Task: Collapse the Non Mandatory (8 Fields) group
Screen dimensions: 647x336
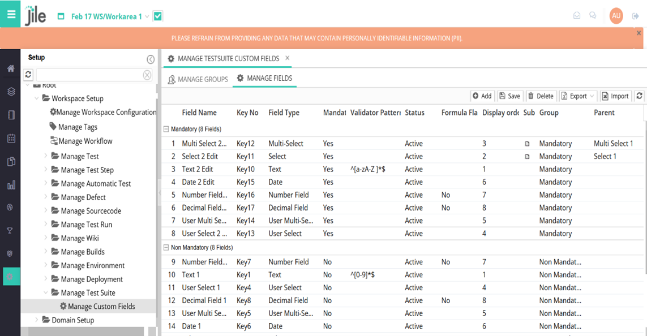Action: point(166,247)
